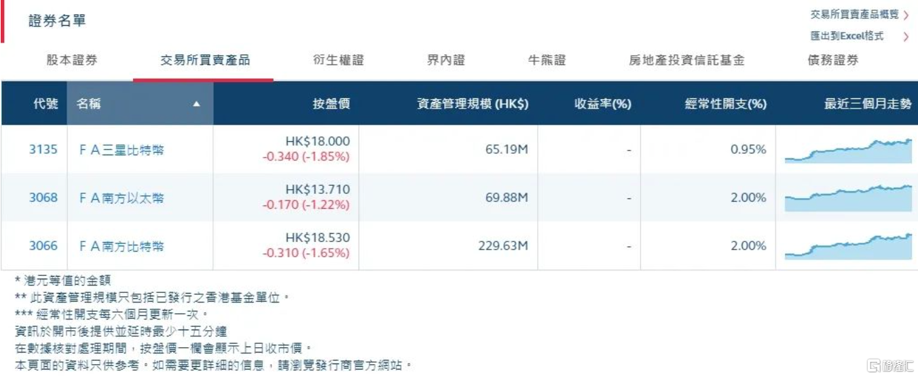Select the 債務證券 tab
The image size is (918, 377).
(x=833, y=60)
